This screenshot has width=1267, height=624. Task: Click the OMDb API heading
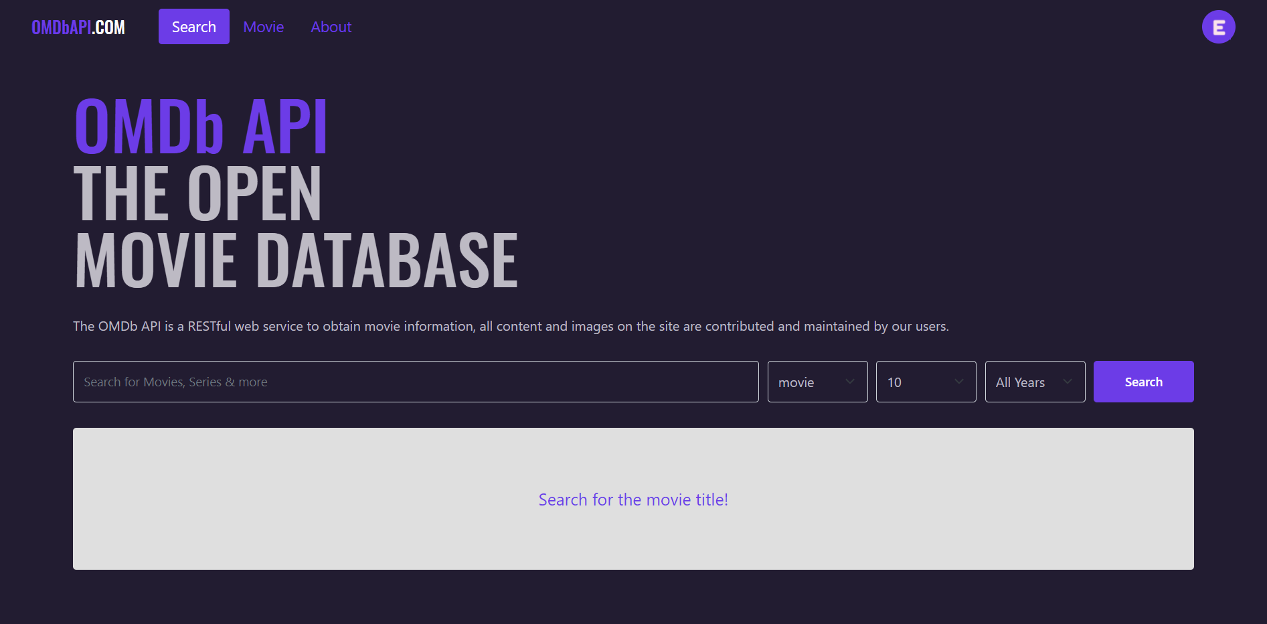tap(201, 126)
